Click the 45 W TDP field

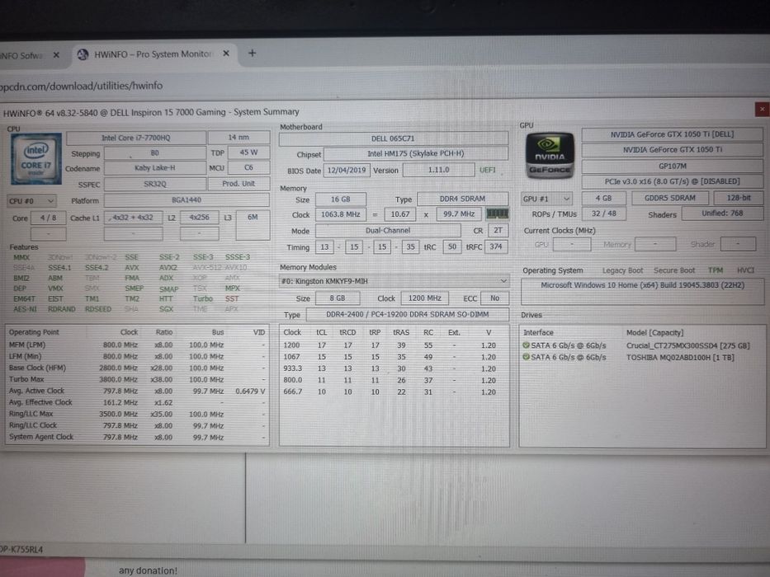(x=248, y=152)
